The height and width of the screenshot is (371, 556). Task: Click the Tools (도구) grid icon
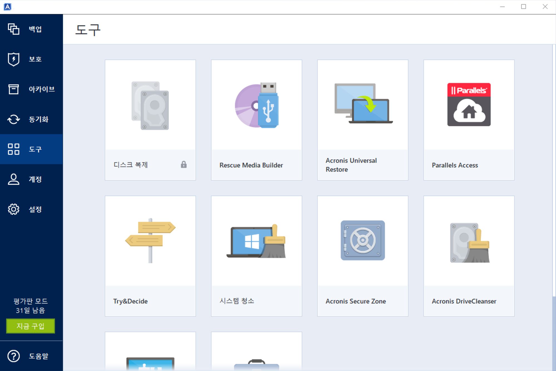(13, 149)
